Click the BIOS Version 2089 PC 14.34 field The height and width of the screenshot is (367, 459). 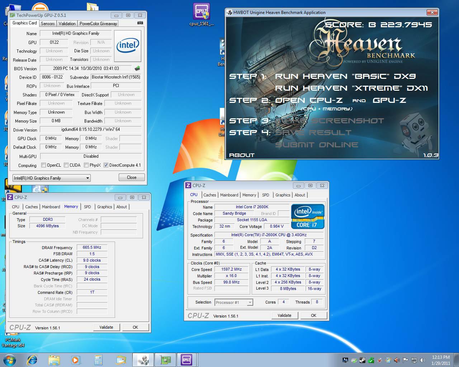tap(86, 68)
